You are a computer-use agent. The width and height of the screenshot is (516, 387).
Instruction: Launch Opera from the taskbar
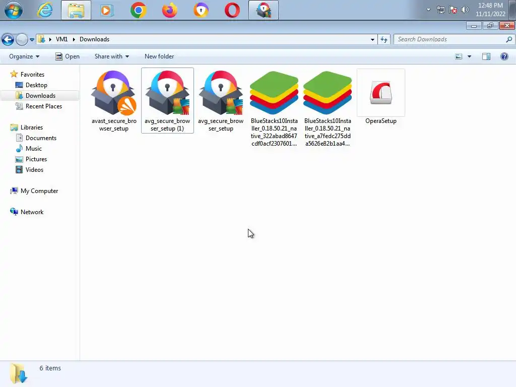[232, 10]
